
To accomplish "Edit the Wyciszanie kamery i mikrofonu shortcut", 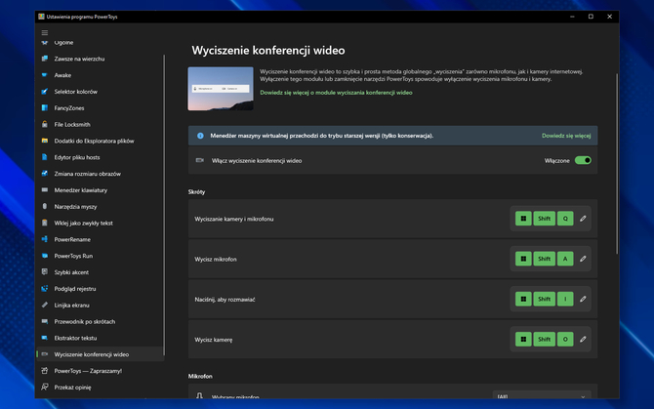I will (583, 219).
